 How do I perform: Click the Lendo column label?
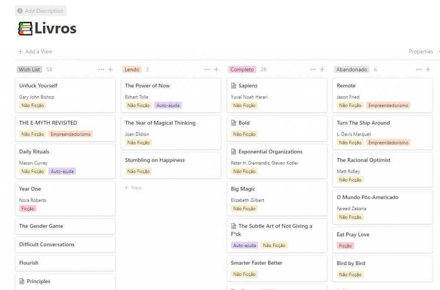132,70
